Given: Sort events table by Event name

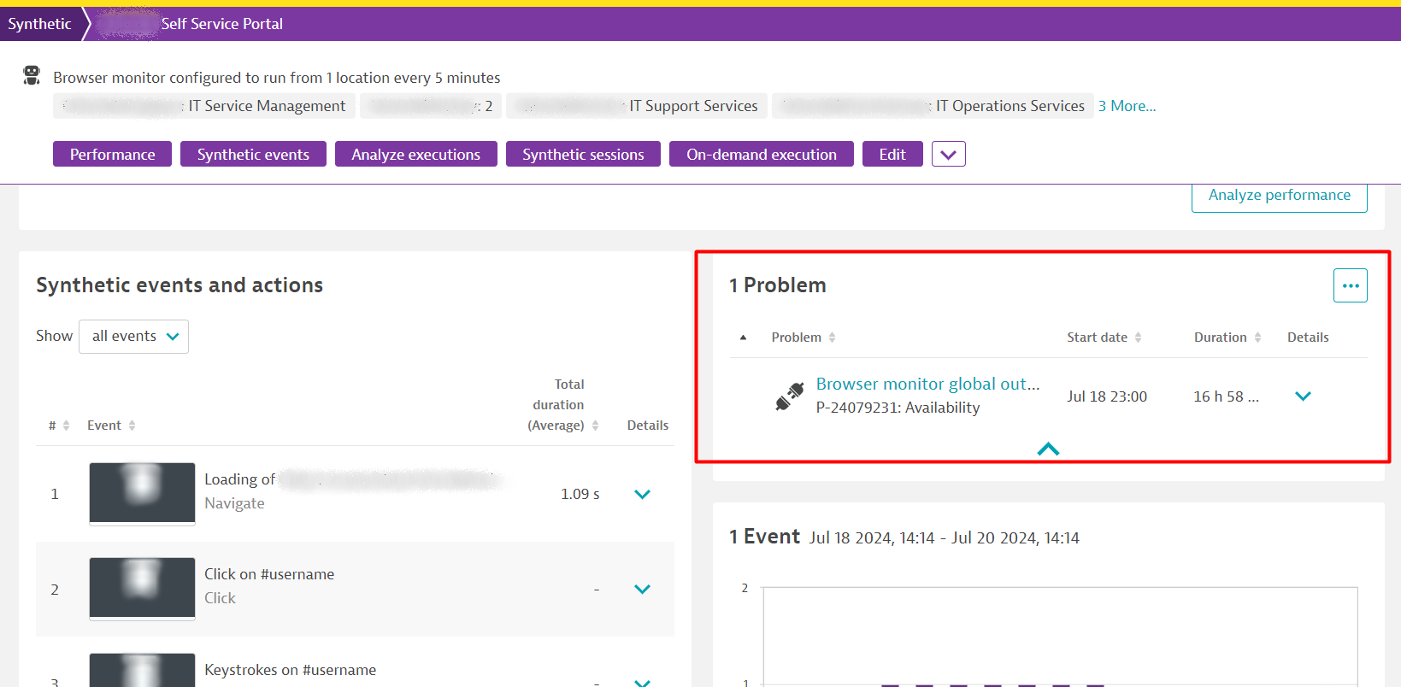Looking at the screenshot, I should click(x=111, y=426).
